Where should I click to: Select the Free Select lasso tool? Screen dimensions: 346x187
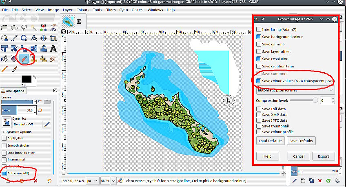(24, 28)
